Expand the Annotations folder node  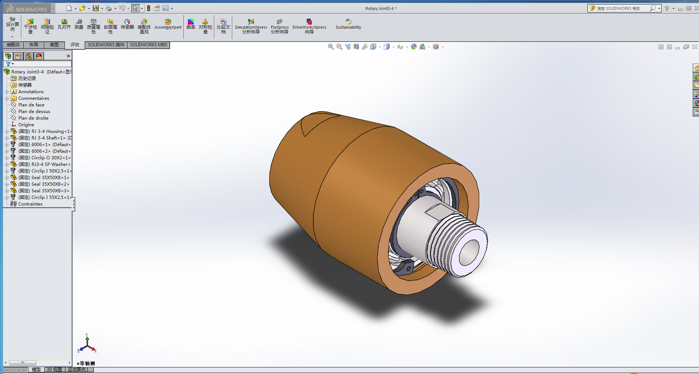pos(7,92)
